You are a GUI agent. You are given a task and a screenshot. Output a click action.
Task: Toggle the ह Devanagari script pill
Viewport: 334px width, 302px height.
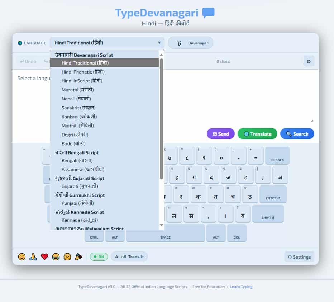point(191,43)
